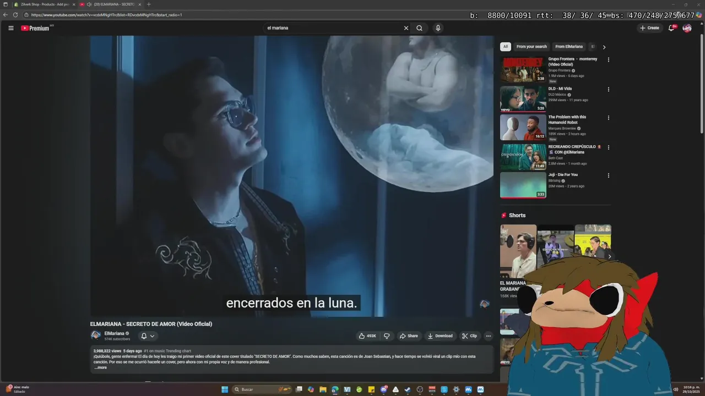Open the first Short thumbnail EL MARIANA GRABANDO
This screenshot has height=396, width=705.
point(518,251)
